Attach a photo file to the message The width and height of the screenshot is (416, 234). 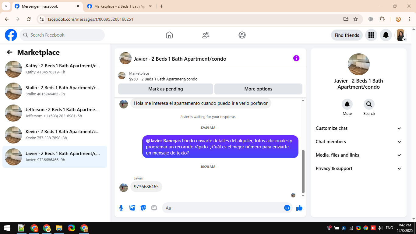coord(132,208)
